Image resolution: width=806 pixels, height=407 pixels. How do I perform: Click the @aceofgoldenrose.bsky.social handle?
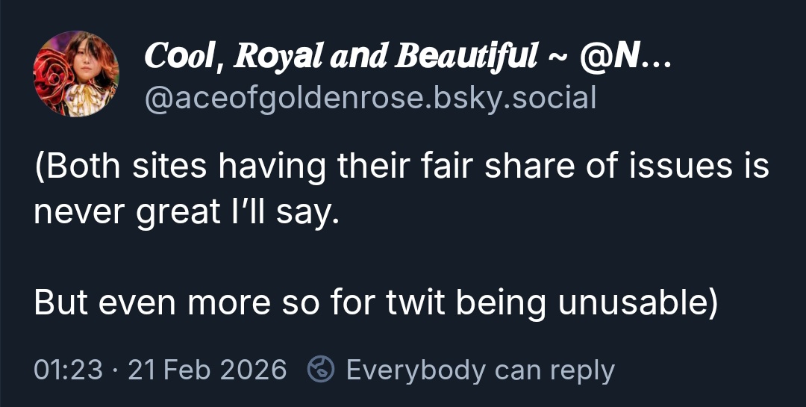point(370,98)
